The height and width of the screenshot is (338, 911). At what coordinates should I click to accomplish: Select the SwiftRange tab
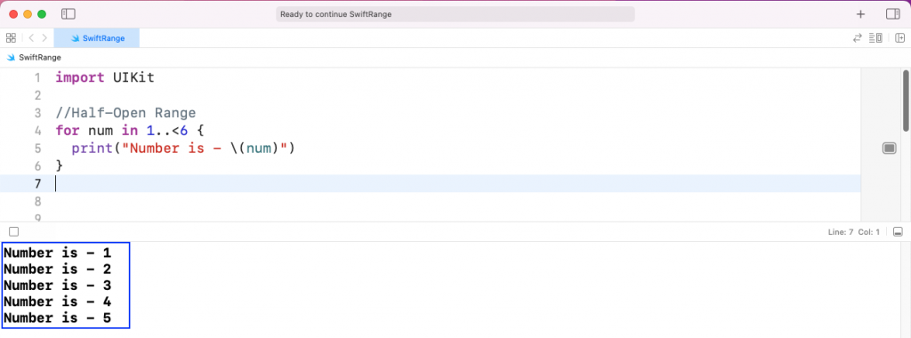pyautogui.click(x=96, y=38)
